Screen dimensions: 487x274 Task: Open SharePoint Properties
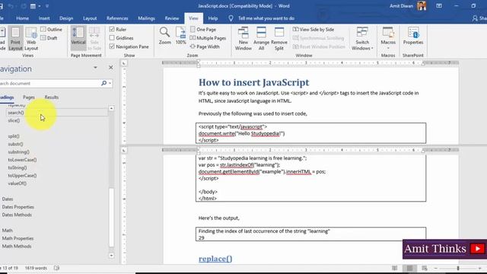pyautogui.click(x=413, y=36)
